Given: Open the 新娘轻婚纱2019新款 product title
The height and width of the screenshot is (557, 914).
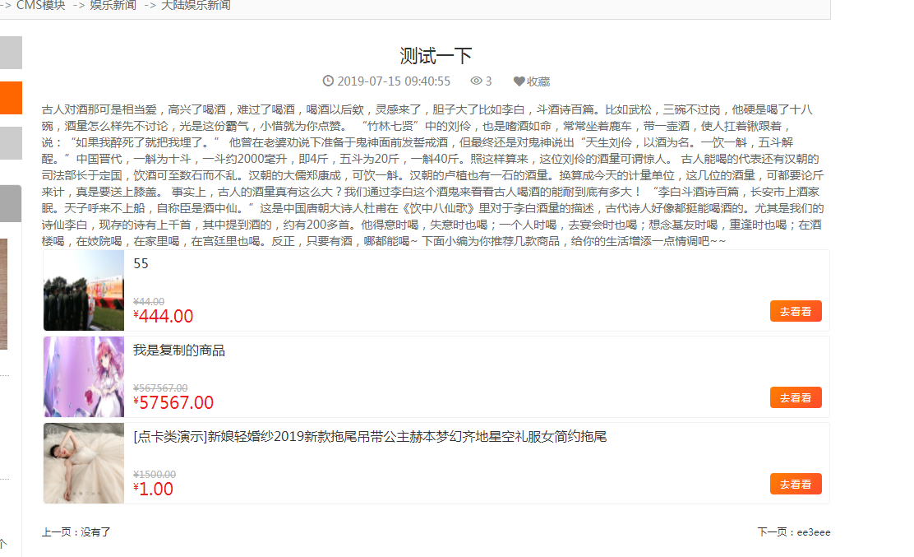Looking at the screenshot, I should tap(370, 437).
